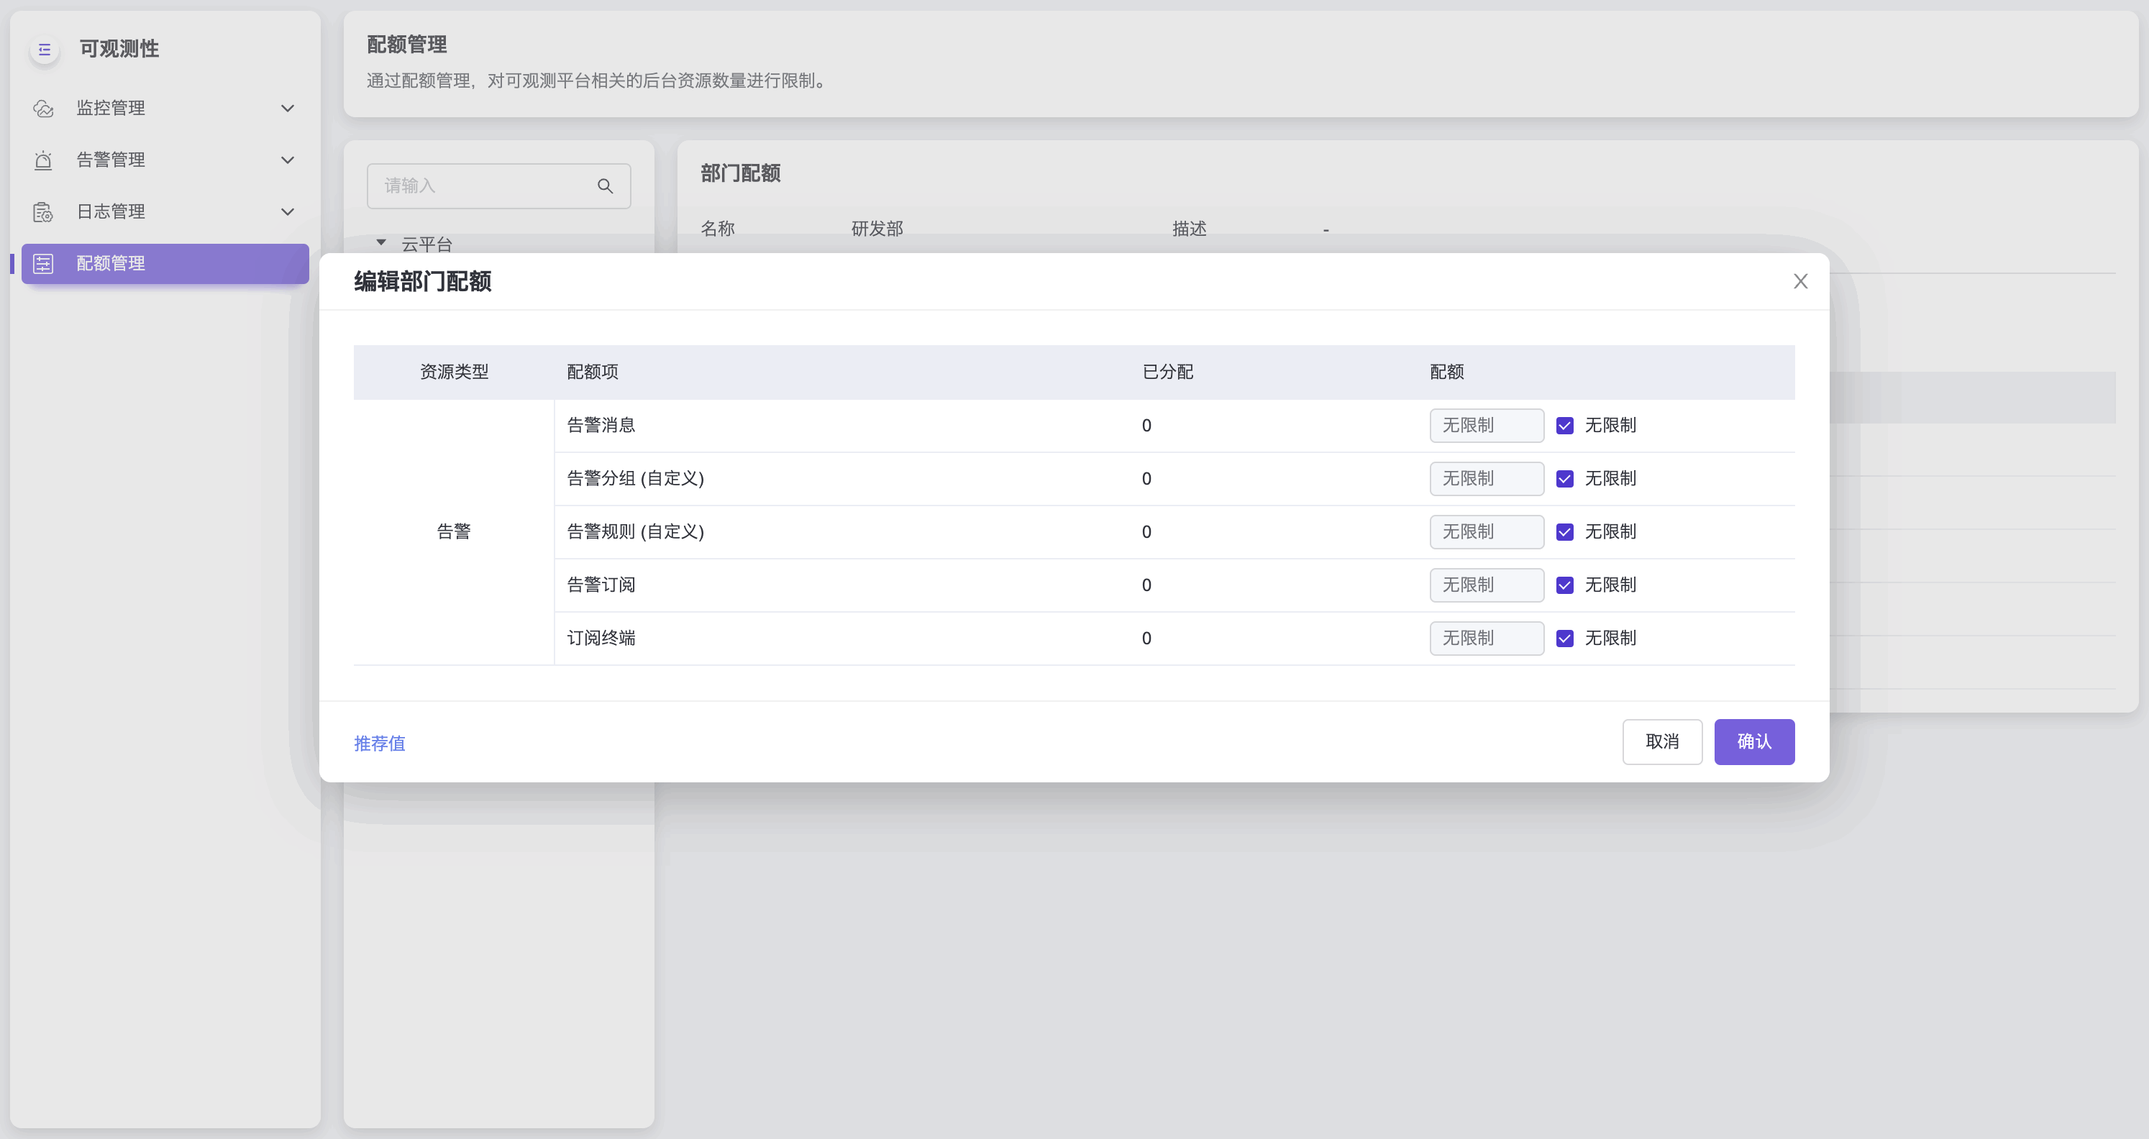Collapse the 云平台 tree node triangle
This screenshot has width=2149, height=1139.
pyautogui.click(x=381, y=242)
